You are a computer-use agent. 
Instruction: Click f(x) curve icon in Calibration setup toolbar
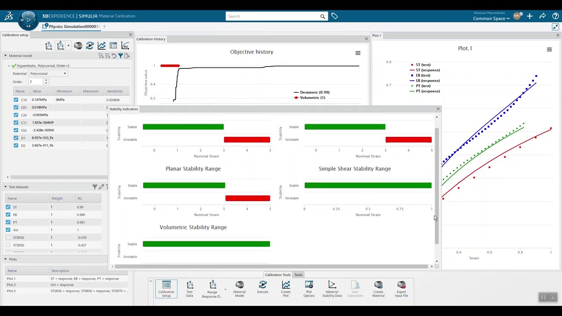125,46
